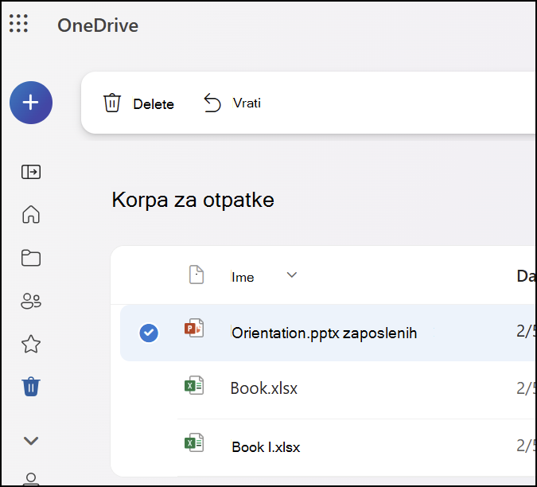Viewport: 537px width, 487px height.
Task: Open Favorites star icon
Action: click(x=31, y=344)
